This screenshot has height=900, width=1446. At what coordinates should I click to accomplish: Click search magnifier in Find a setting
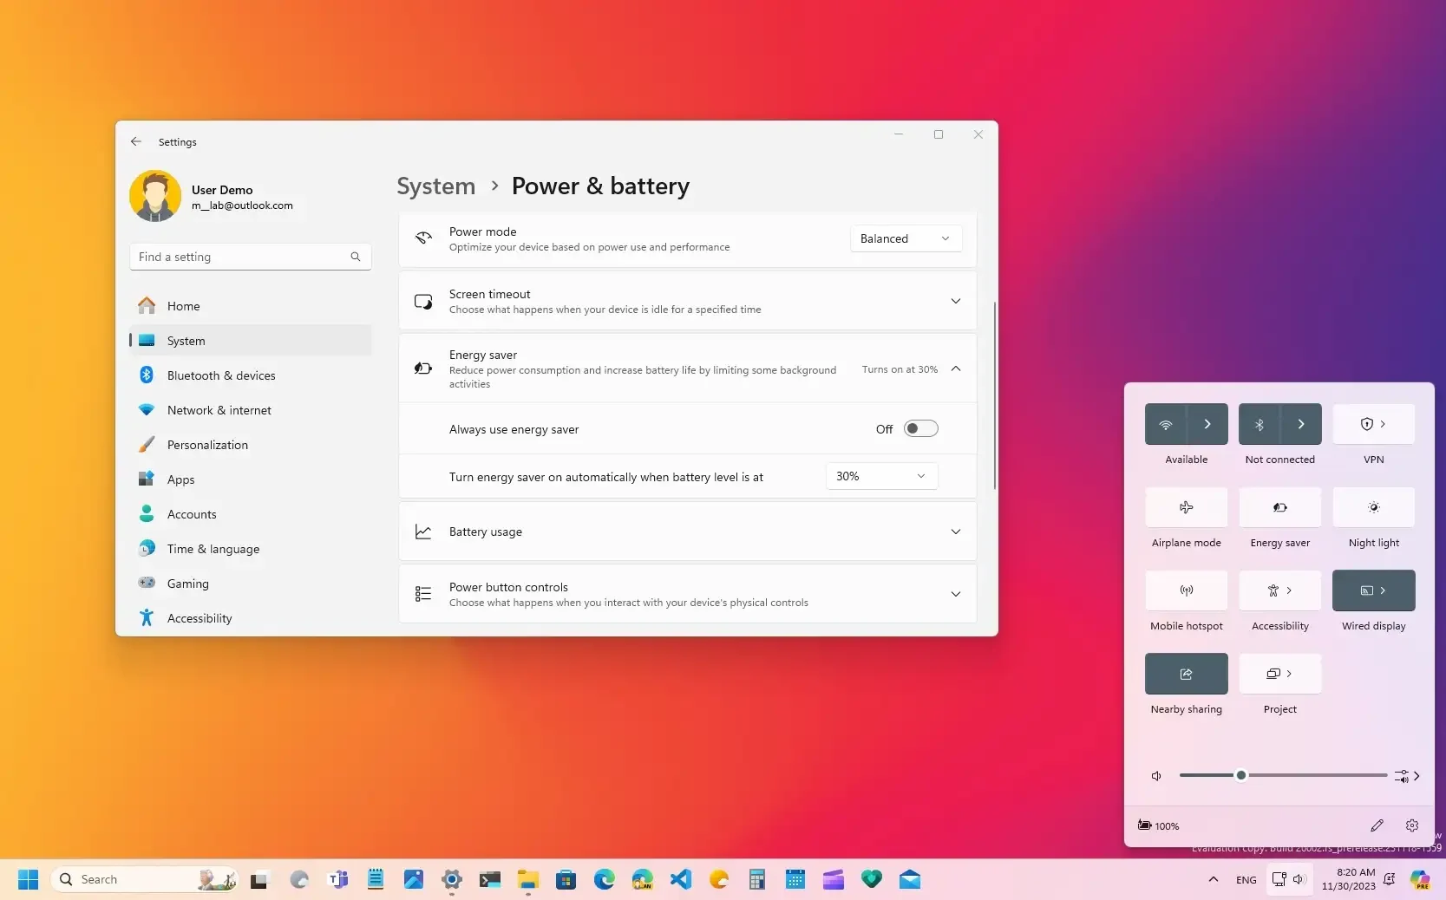click(x=356, y=257)
